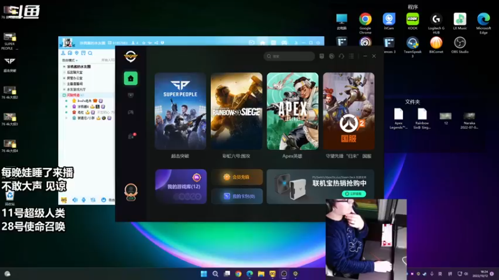Open the Overwatch 2 国服 game card
This screenshot has height=280, width=499.
349,111
